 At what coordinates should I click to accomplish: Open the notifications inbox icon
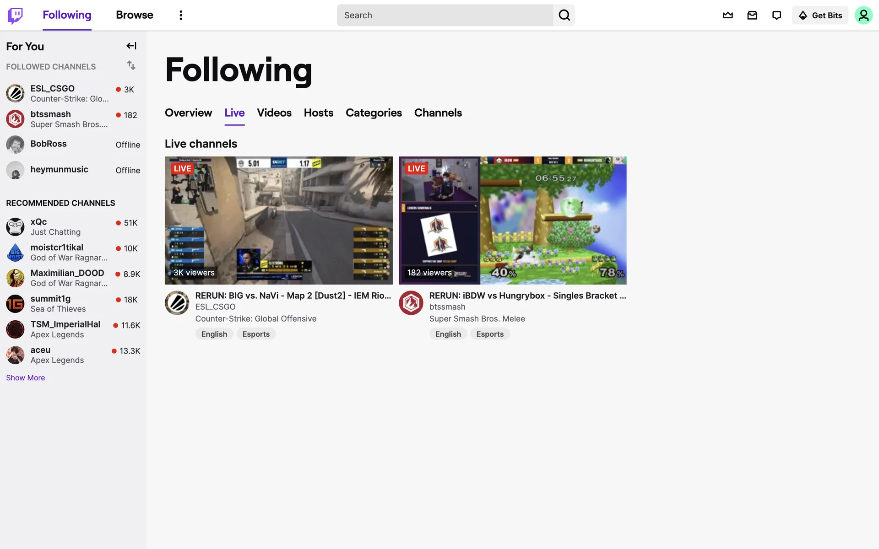tap(752, 16)
